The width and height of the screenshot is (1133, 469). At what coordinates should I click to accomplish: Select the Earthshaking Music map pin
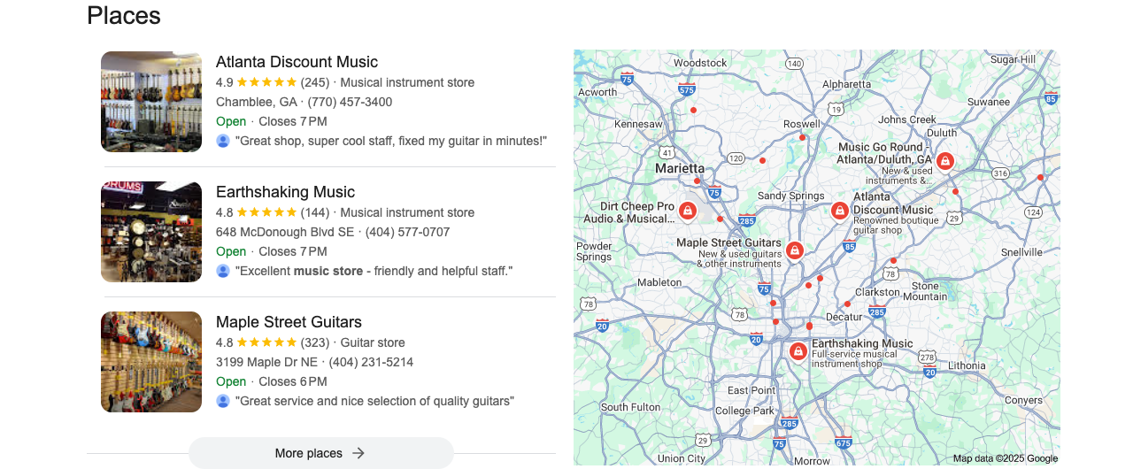pos(798,352)
